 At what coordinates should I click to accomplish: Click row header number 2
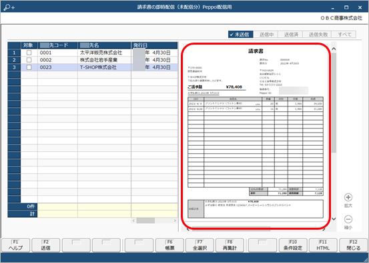(x=14, y=60)
